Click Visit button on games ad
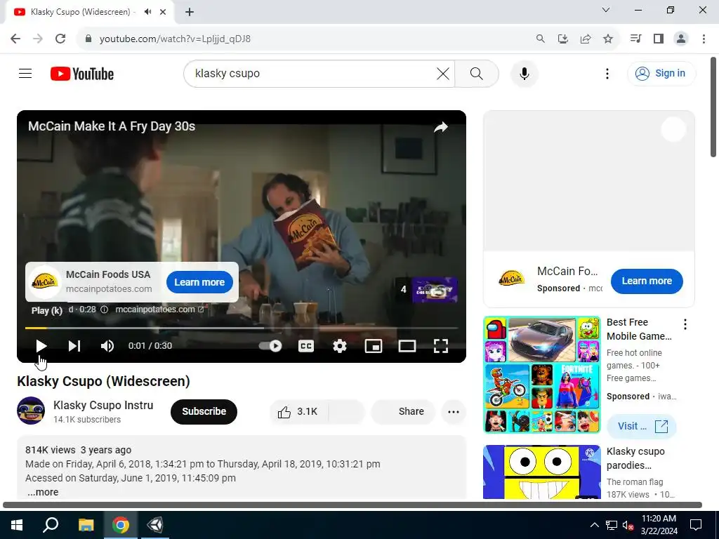This screenshot has width=719, height=539. [642, 426]
